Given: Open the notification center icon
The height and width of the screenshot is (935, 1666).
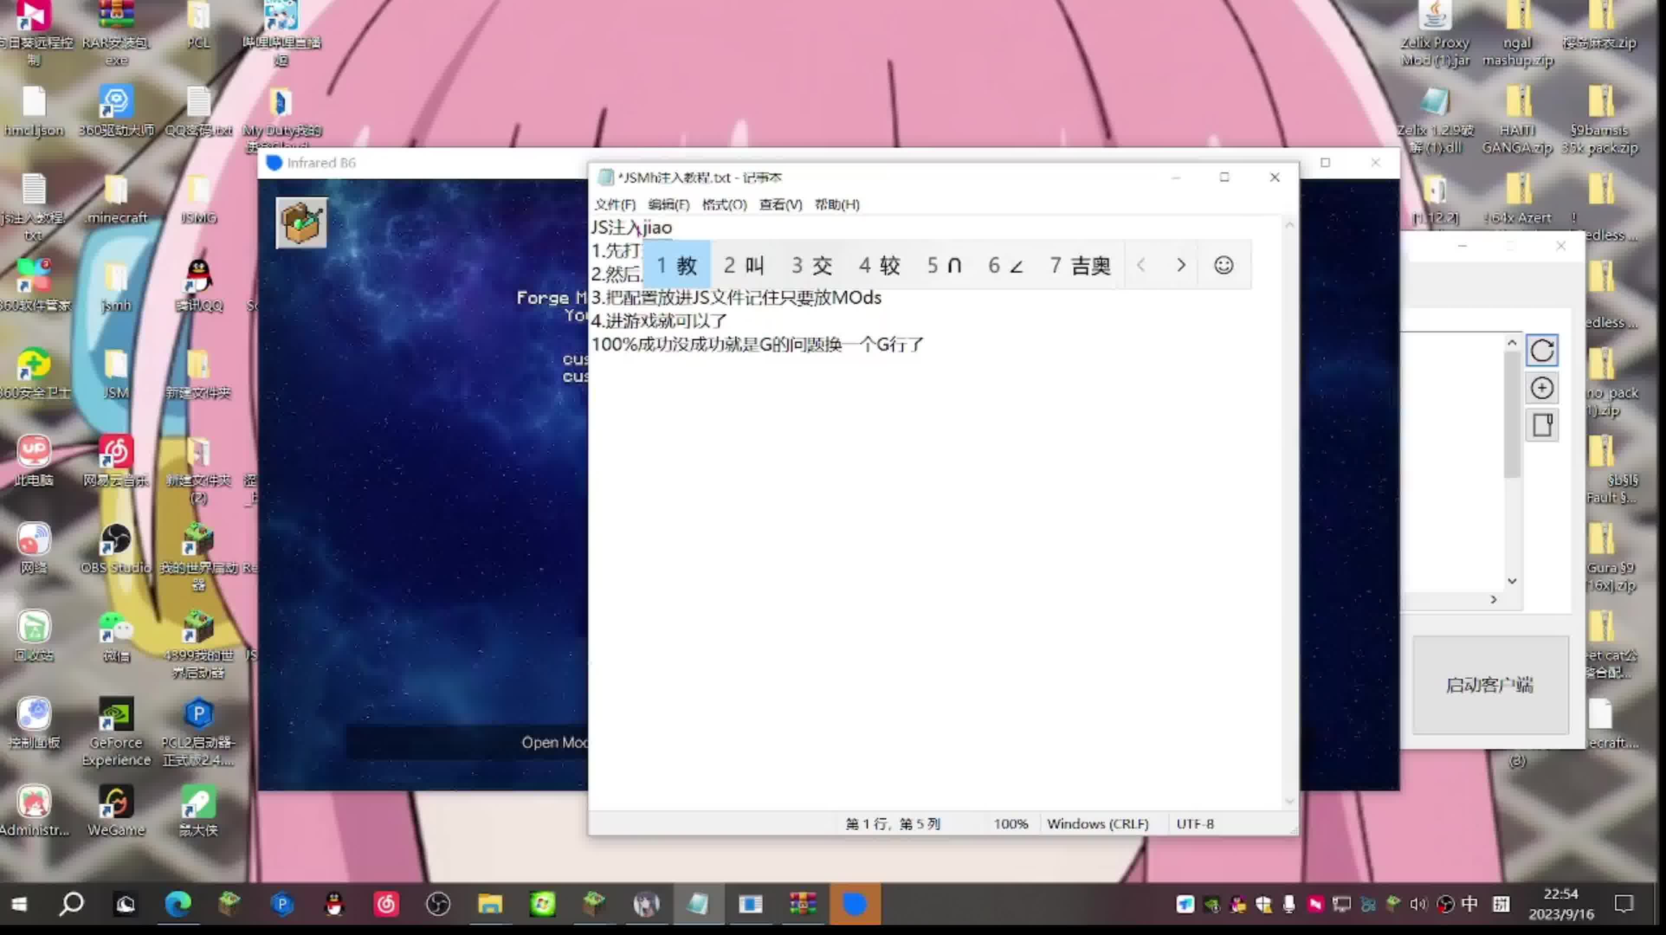Looking at the screenshot, I should [x=1624, y=904].
